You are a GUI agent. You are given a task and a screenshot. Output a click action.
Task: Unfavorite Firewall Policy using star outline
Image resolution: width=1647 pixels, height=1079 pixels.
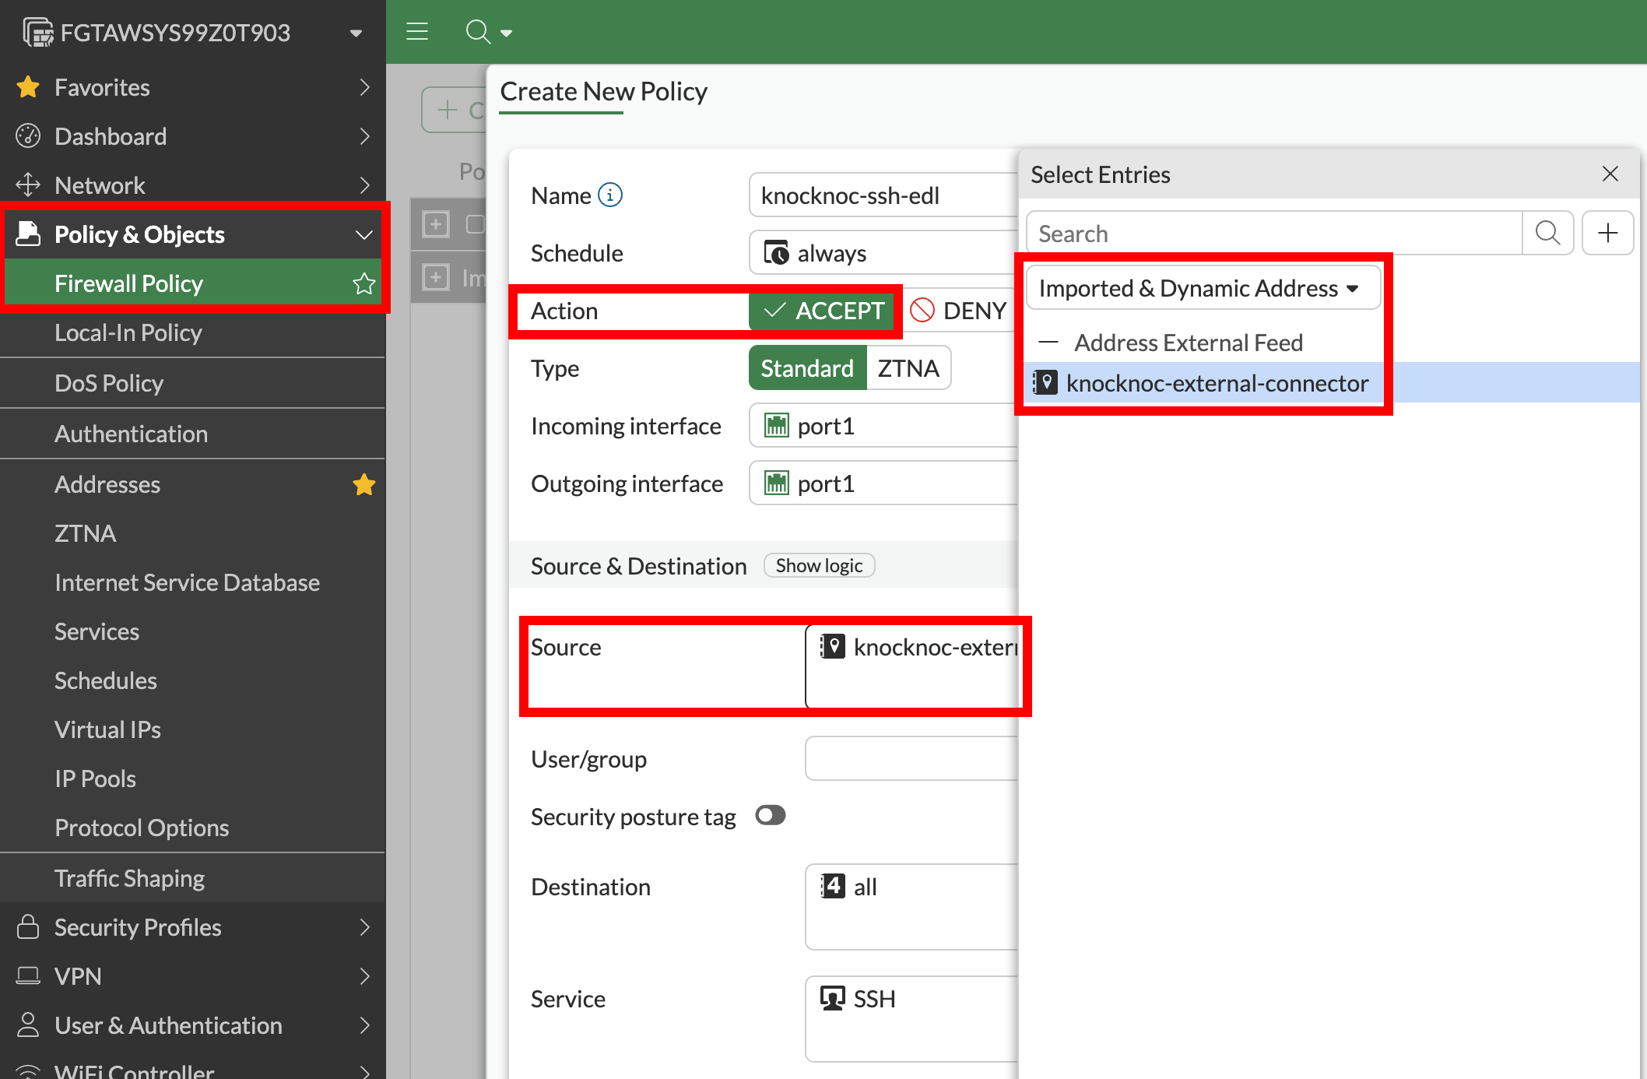click(x=363, y=283)
